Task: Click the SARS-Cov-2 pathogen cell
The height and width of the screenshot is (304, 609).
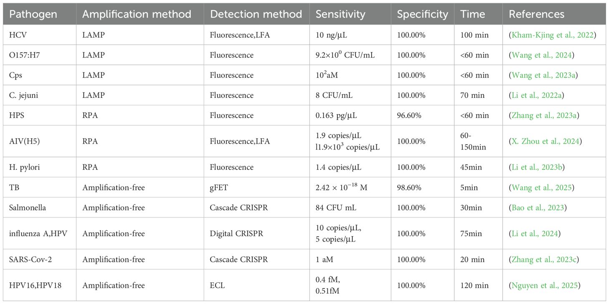Action: click(30, 259)
